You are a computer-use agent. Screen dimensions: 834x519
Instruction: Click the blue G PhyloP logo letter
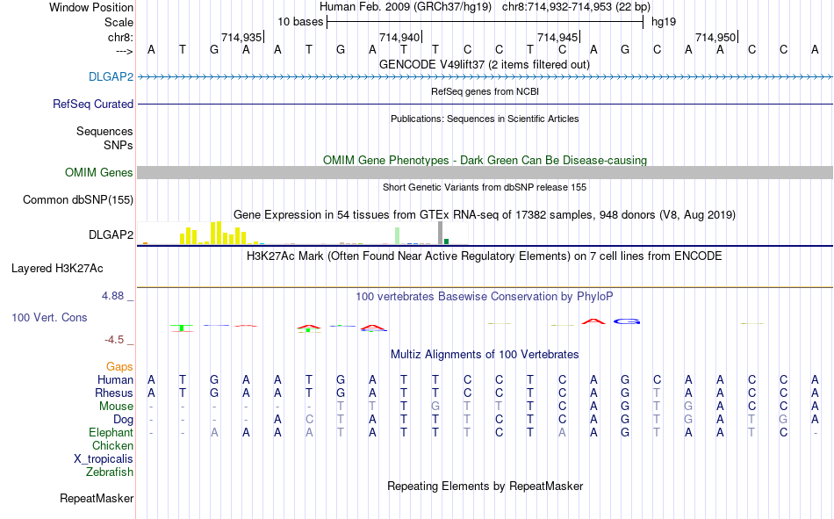tap(627, 321)
